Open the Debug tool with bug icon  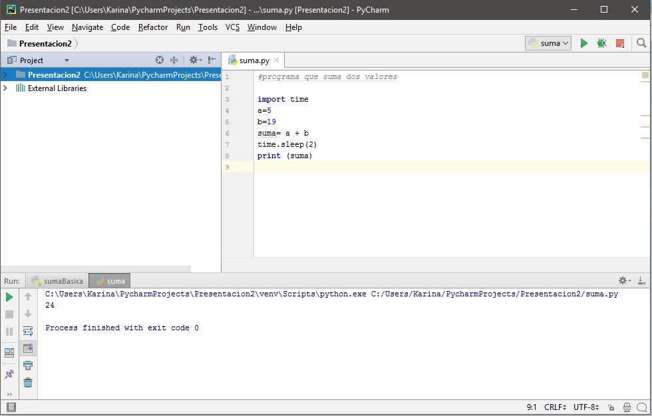pyautogui.click(x=601, y=43)
